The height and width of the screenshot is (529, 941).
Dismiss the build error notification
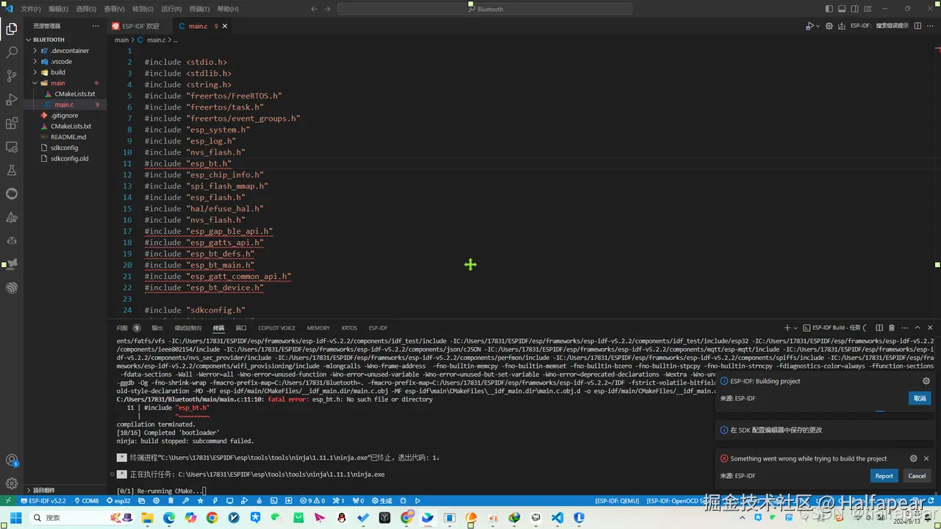[x=926, y=458]
